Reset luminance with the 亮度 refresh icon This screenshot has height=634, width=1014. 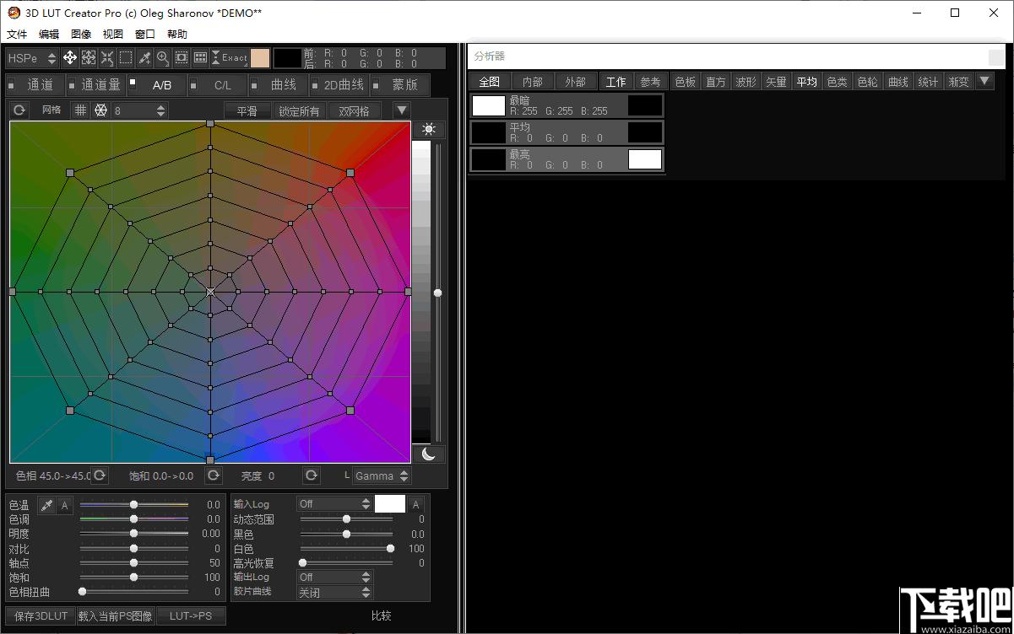pos(312,475)
